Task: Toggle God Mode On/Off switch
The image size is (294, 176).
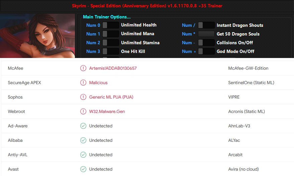Action: [x=206, y=51]
